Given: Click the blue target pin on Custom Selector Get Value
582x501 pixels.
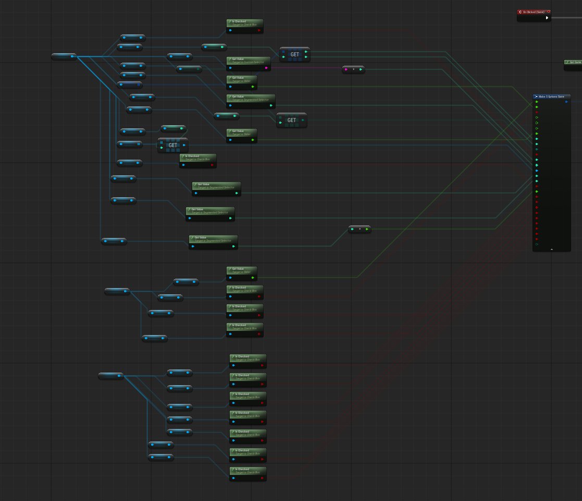Looking at the screenshot, I should coord(230,68).
